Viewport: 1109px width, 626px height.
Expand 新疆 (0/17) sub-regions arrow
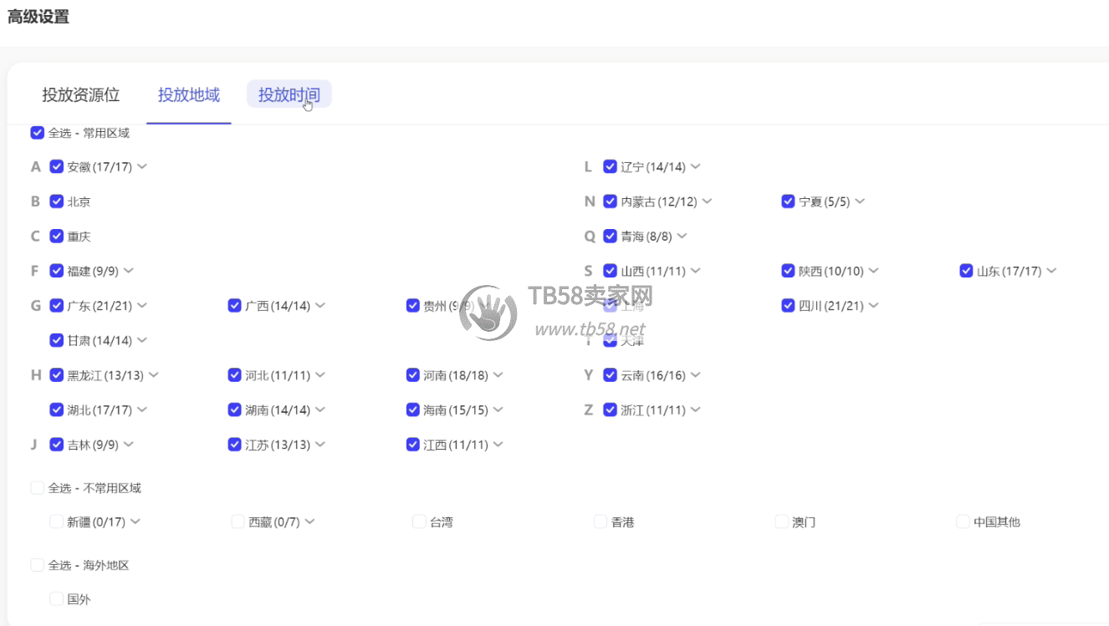tap(135, 522)
